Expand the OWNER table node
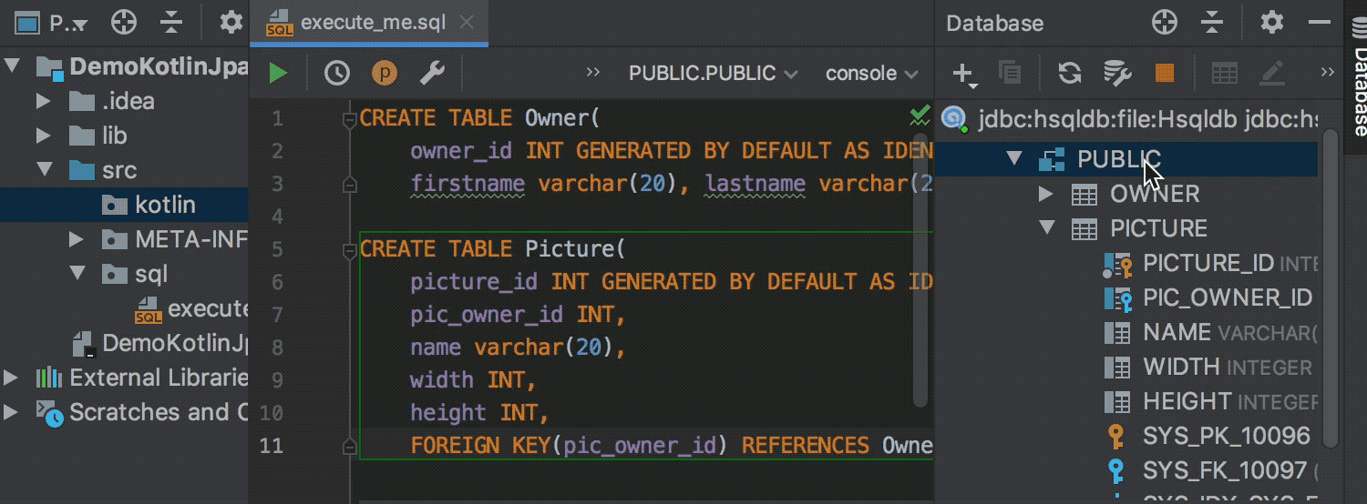 pos(1046,194)
